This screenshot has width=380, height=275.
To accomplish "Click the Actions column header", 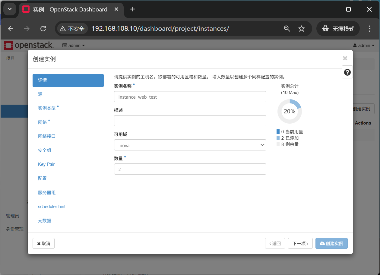I will click(x=363, y=123).
